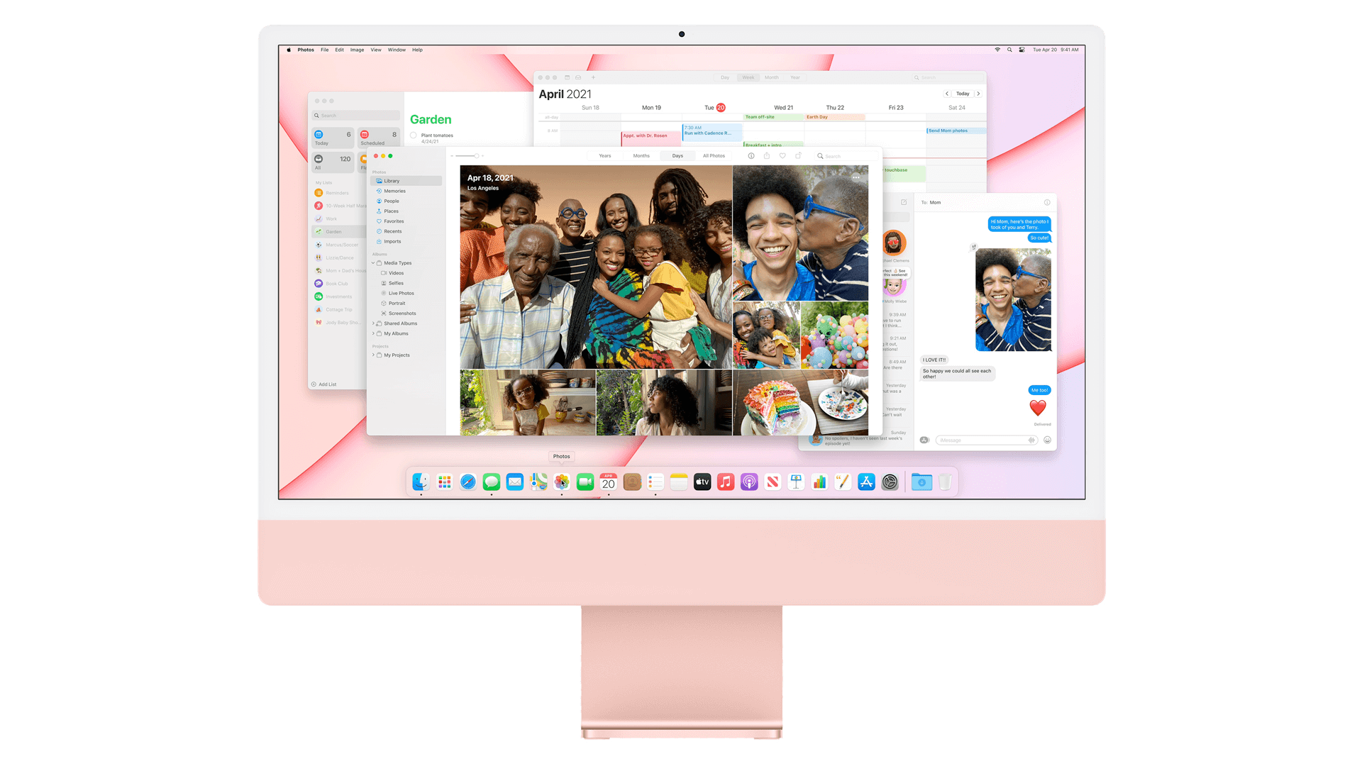Open the Apple menu
The width and height of the screenshot is (1362, 766).
click(289, 50)
